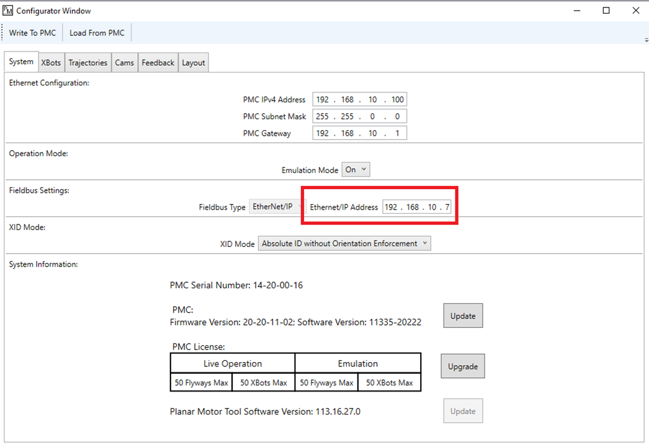Open the Trajectories tab
The image size is (649, 447).
point(87,63)
